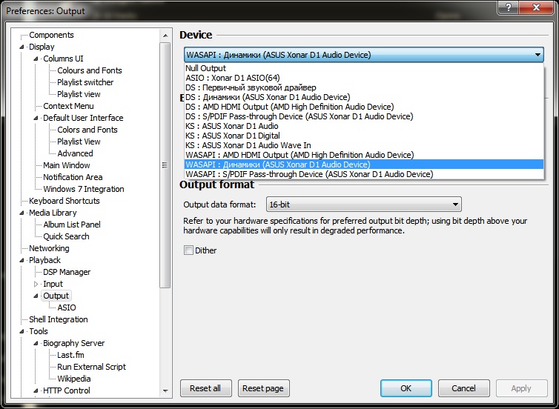Open DSP Manager preferences page
Viewport: 559px width, 409px height.
click(67, 272)
